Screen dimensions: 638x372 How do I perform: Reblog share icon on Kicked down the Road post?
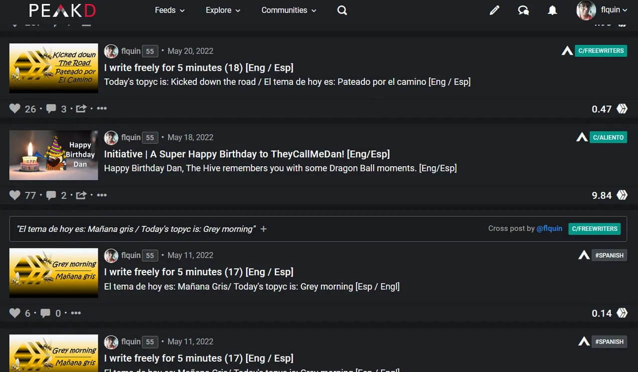tap(81, 109)
